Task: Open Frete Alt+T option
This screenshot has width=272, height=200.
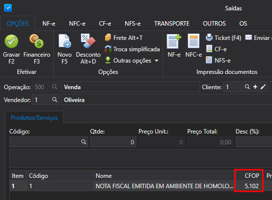Action: click(x=124, y=37)
